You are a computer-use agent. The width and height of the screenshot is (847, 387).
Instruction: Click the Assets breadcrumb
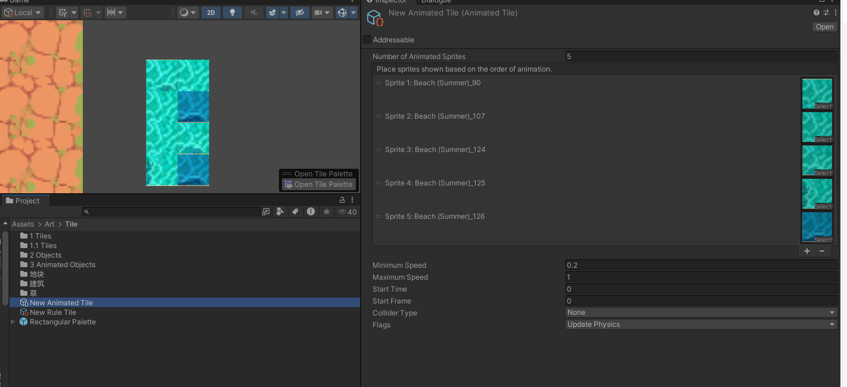point(23,224)
